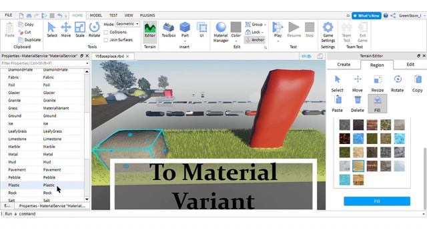This screenshot has width=427, height=240.
Task: Enable the Join Surfaces checkbox
Action: pyautogui.click(x=106, y=40)
